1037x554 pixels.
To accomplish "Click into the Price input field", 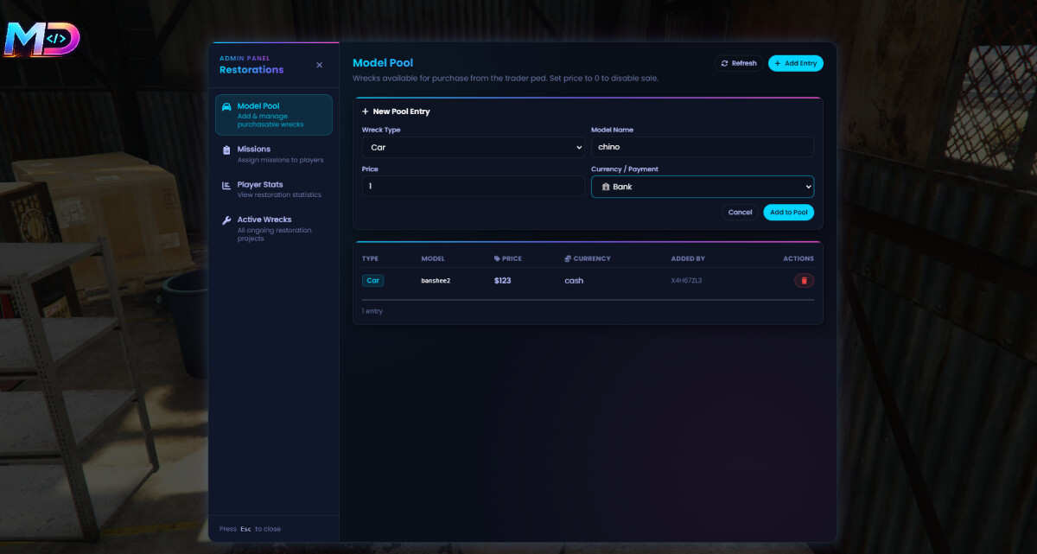I will [x=473, y=187].
